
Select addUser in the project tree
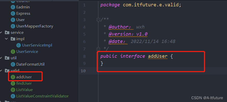click(x=24, y=77)
